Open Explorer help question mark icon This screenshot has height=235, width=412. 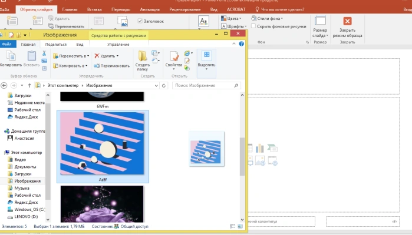click(242, 43)
